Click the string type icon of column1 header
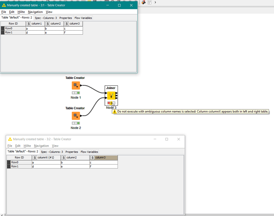 tap(29, 24)
